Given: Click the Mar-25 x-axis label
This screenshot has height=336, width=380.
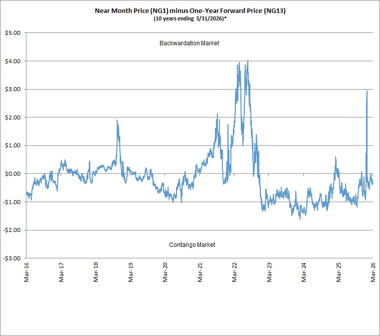Looking at the screenshot, I should [339, 272].
